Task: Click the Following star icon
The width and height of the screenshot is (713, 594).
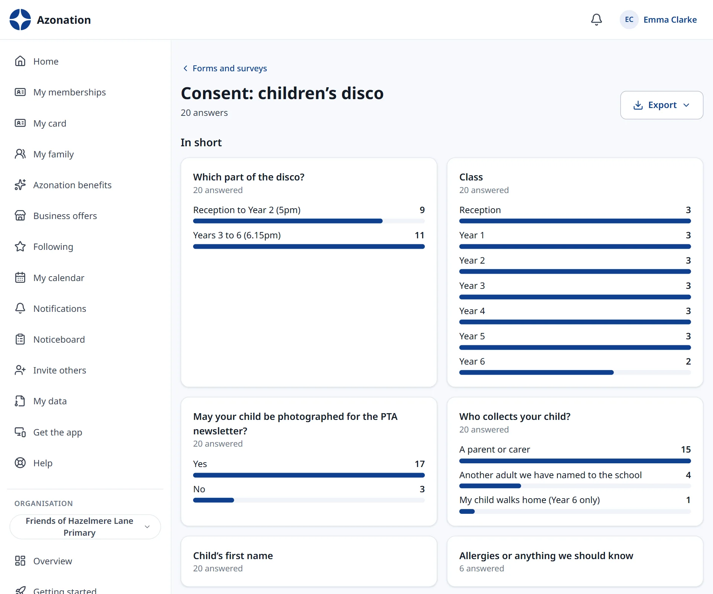Action: click(20, 247)
